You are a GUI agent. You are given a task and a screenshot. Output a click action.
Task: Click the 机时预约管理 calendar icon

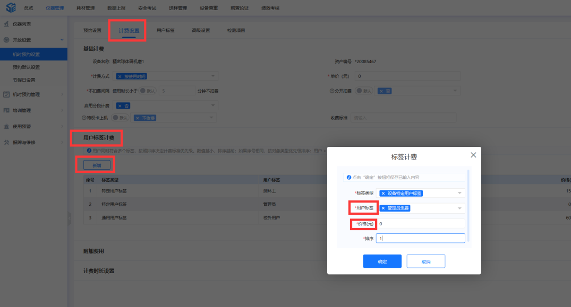click(x=6, y=94)
